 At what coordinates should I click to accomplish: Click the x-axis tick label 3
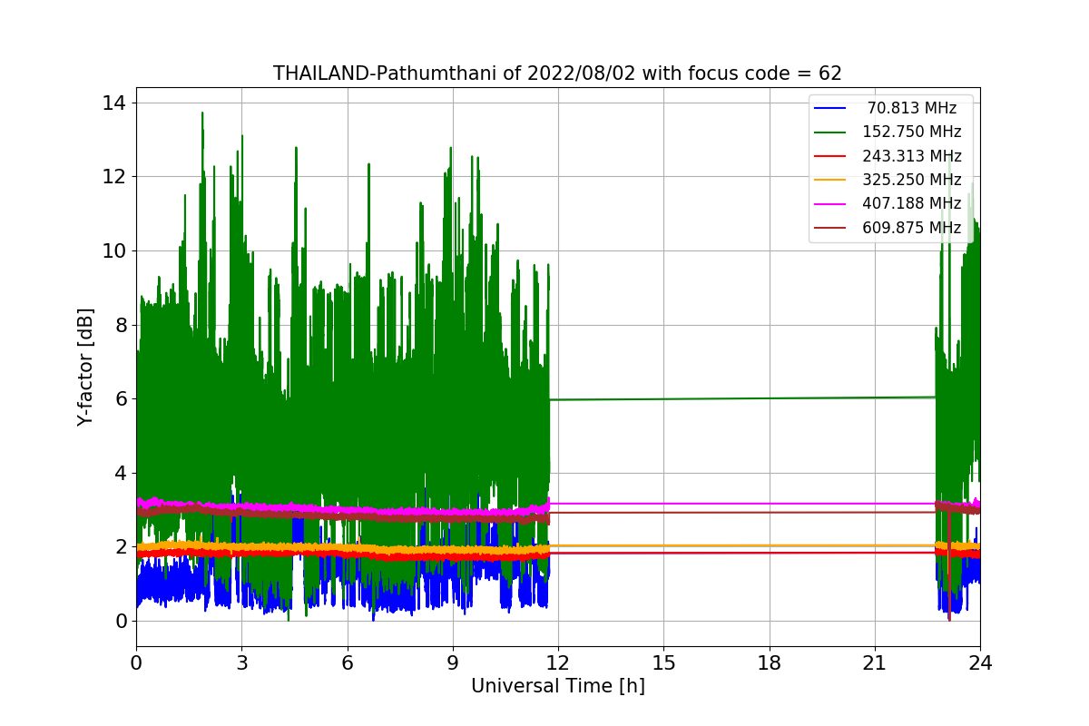(x=241, y=663)
